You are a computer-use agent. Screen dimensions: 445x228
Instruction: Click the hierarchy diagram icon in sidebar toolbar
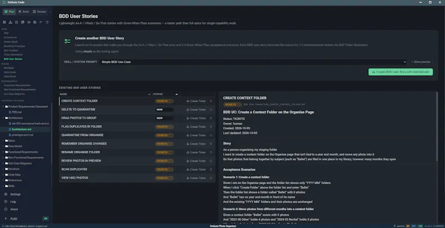pyautogui.click(x=10, y=22)
